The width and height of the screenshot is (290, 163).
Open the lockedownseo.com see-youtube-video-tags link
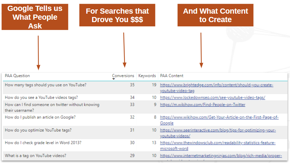212,98
